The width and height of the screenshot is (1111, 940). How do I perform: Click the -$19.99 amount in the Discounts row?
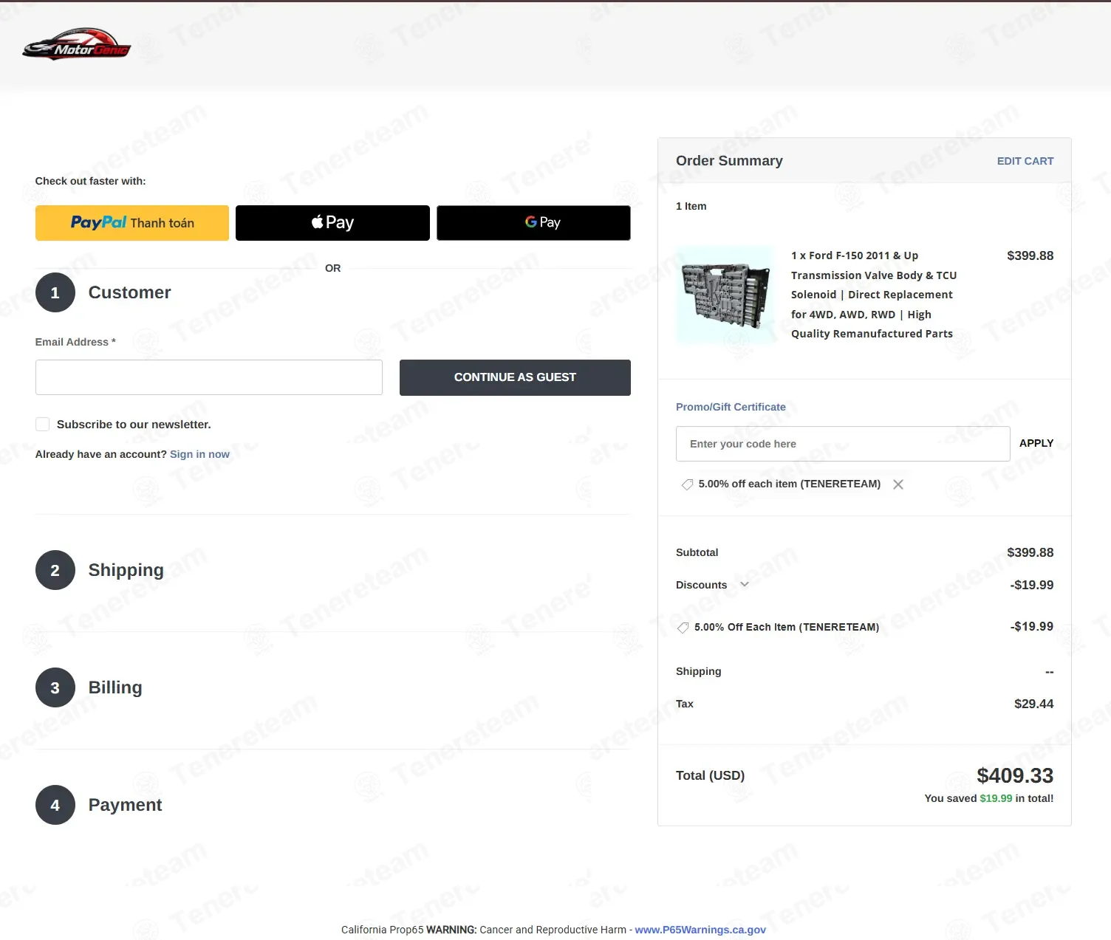(x=1032, y=585)
